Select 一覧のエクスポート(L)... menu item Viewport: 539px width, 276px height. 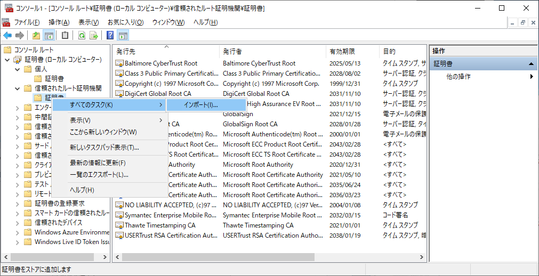(109, 175)
